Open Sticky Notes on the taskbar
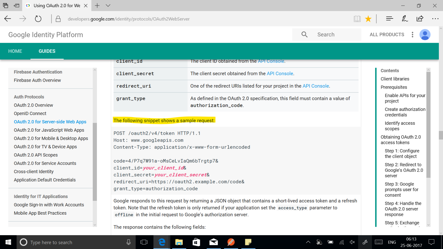This screenshot has height=249, width=443. [x=248, y=242]
